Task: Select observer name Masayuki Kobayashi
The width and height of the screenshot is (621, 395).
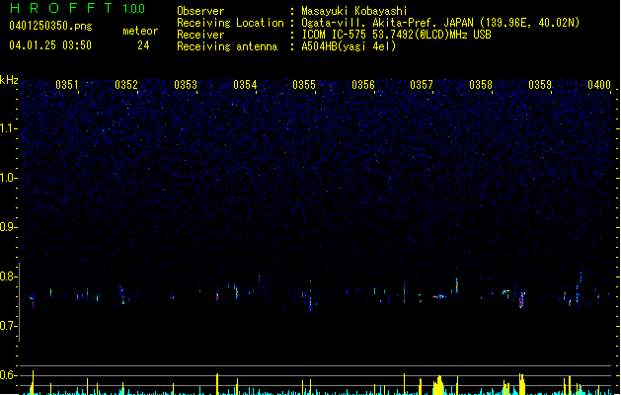Action: point(354,11)
